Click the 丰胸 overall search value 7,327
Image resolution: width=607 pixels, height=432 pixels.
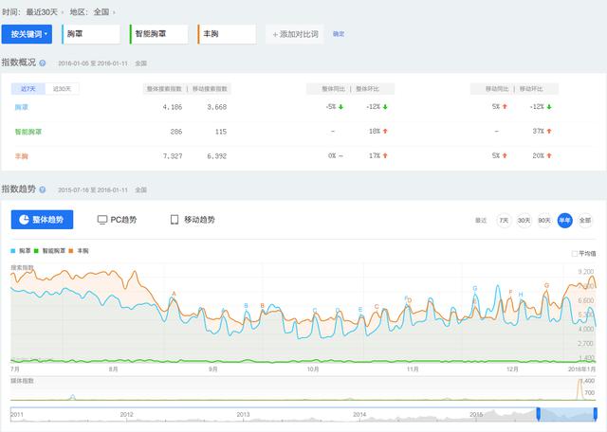(x=173, y=156)
